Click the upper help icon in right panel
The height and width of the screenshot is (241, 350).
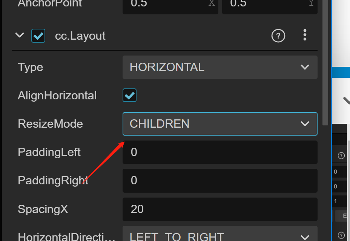pos(341,156)
